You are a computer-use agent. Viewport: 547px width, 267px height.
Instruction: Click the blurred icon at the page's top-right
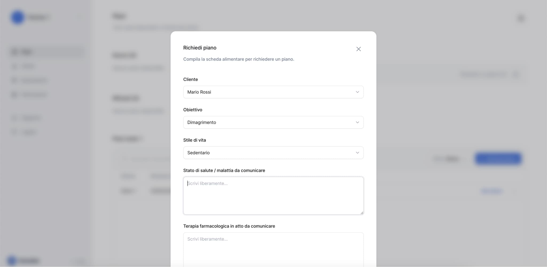(x=521, y=18)
